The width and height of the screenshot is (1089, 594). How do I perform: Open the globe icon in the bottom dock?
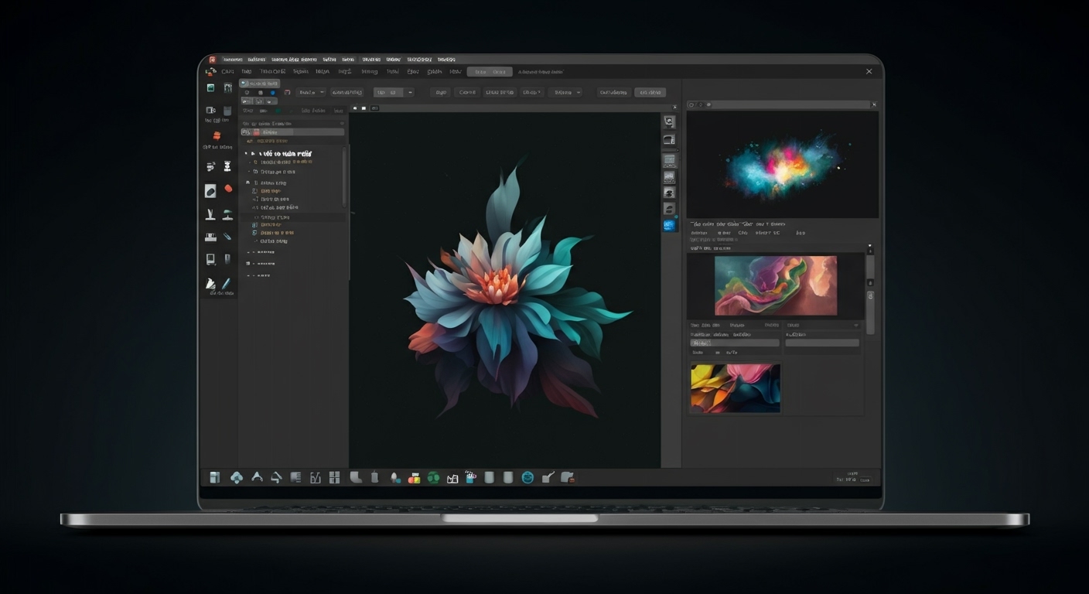528,477
